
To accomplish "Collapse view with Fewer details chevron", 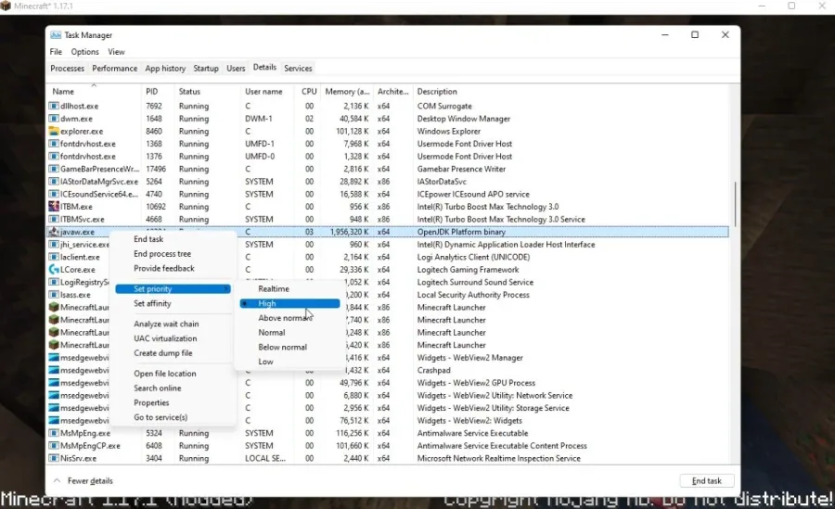I will click(57, 480).
